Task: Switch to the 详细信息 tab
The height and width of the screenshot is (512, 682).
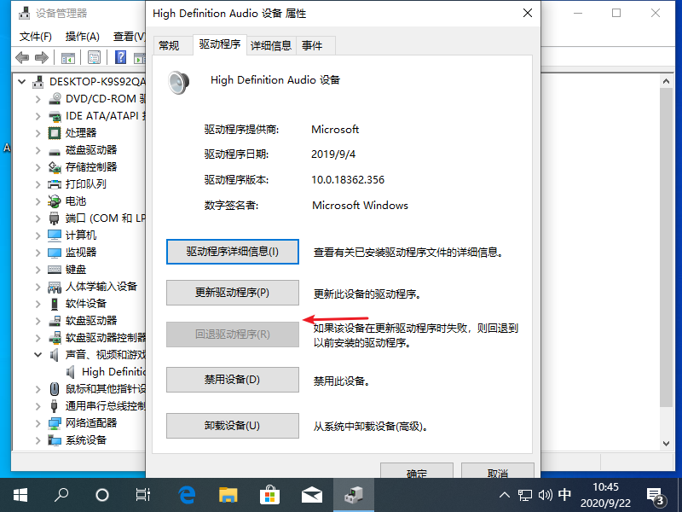Action: 271,45
